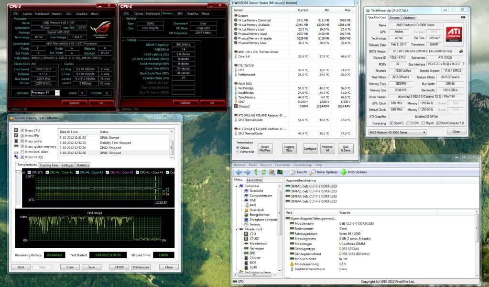Select the Fahrenheit temperature radio button
Screen dimensions: 489x287
coord(238,152)
